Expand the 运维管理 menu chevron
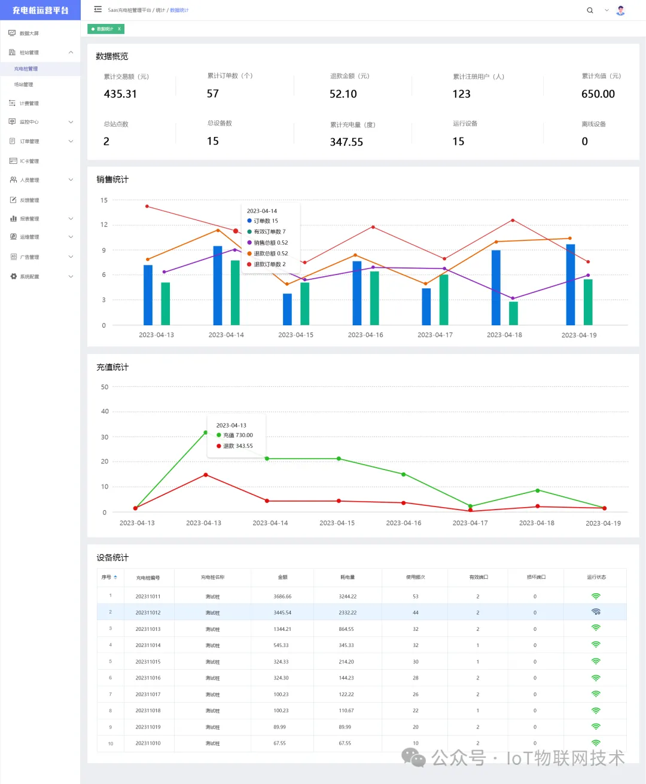Image resolution: width=646 pixels, height=784 pixels. click(x=71, y=237)
